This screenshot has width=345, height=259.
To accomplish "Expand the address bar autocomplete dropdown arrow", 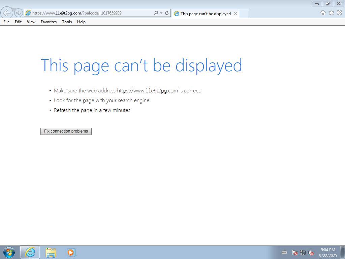I will click(x=161, y=13).
